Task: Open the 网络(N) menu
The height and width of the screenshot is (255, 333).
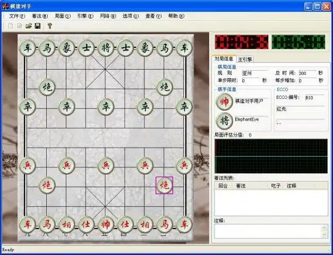Action: point(108,16)
